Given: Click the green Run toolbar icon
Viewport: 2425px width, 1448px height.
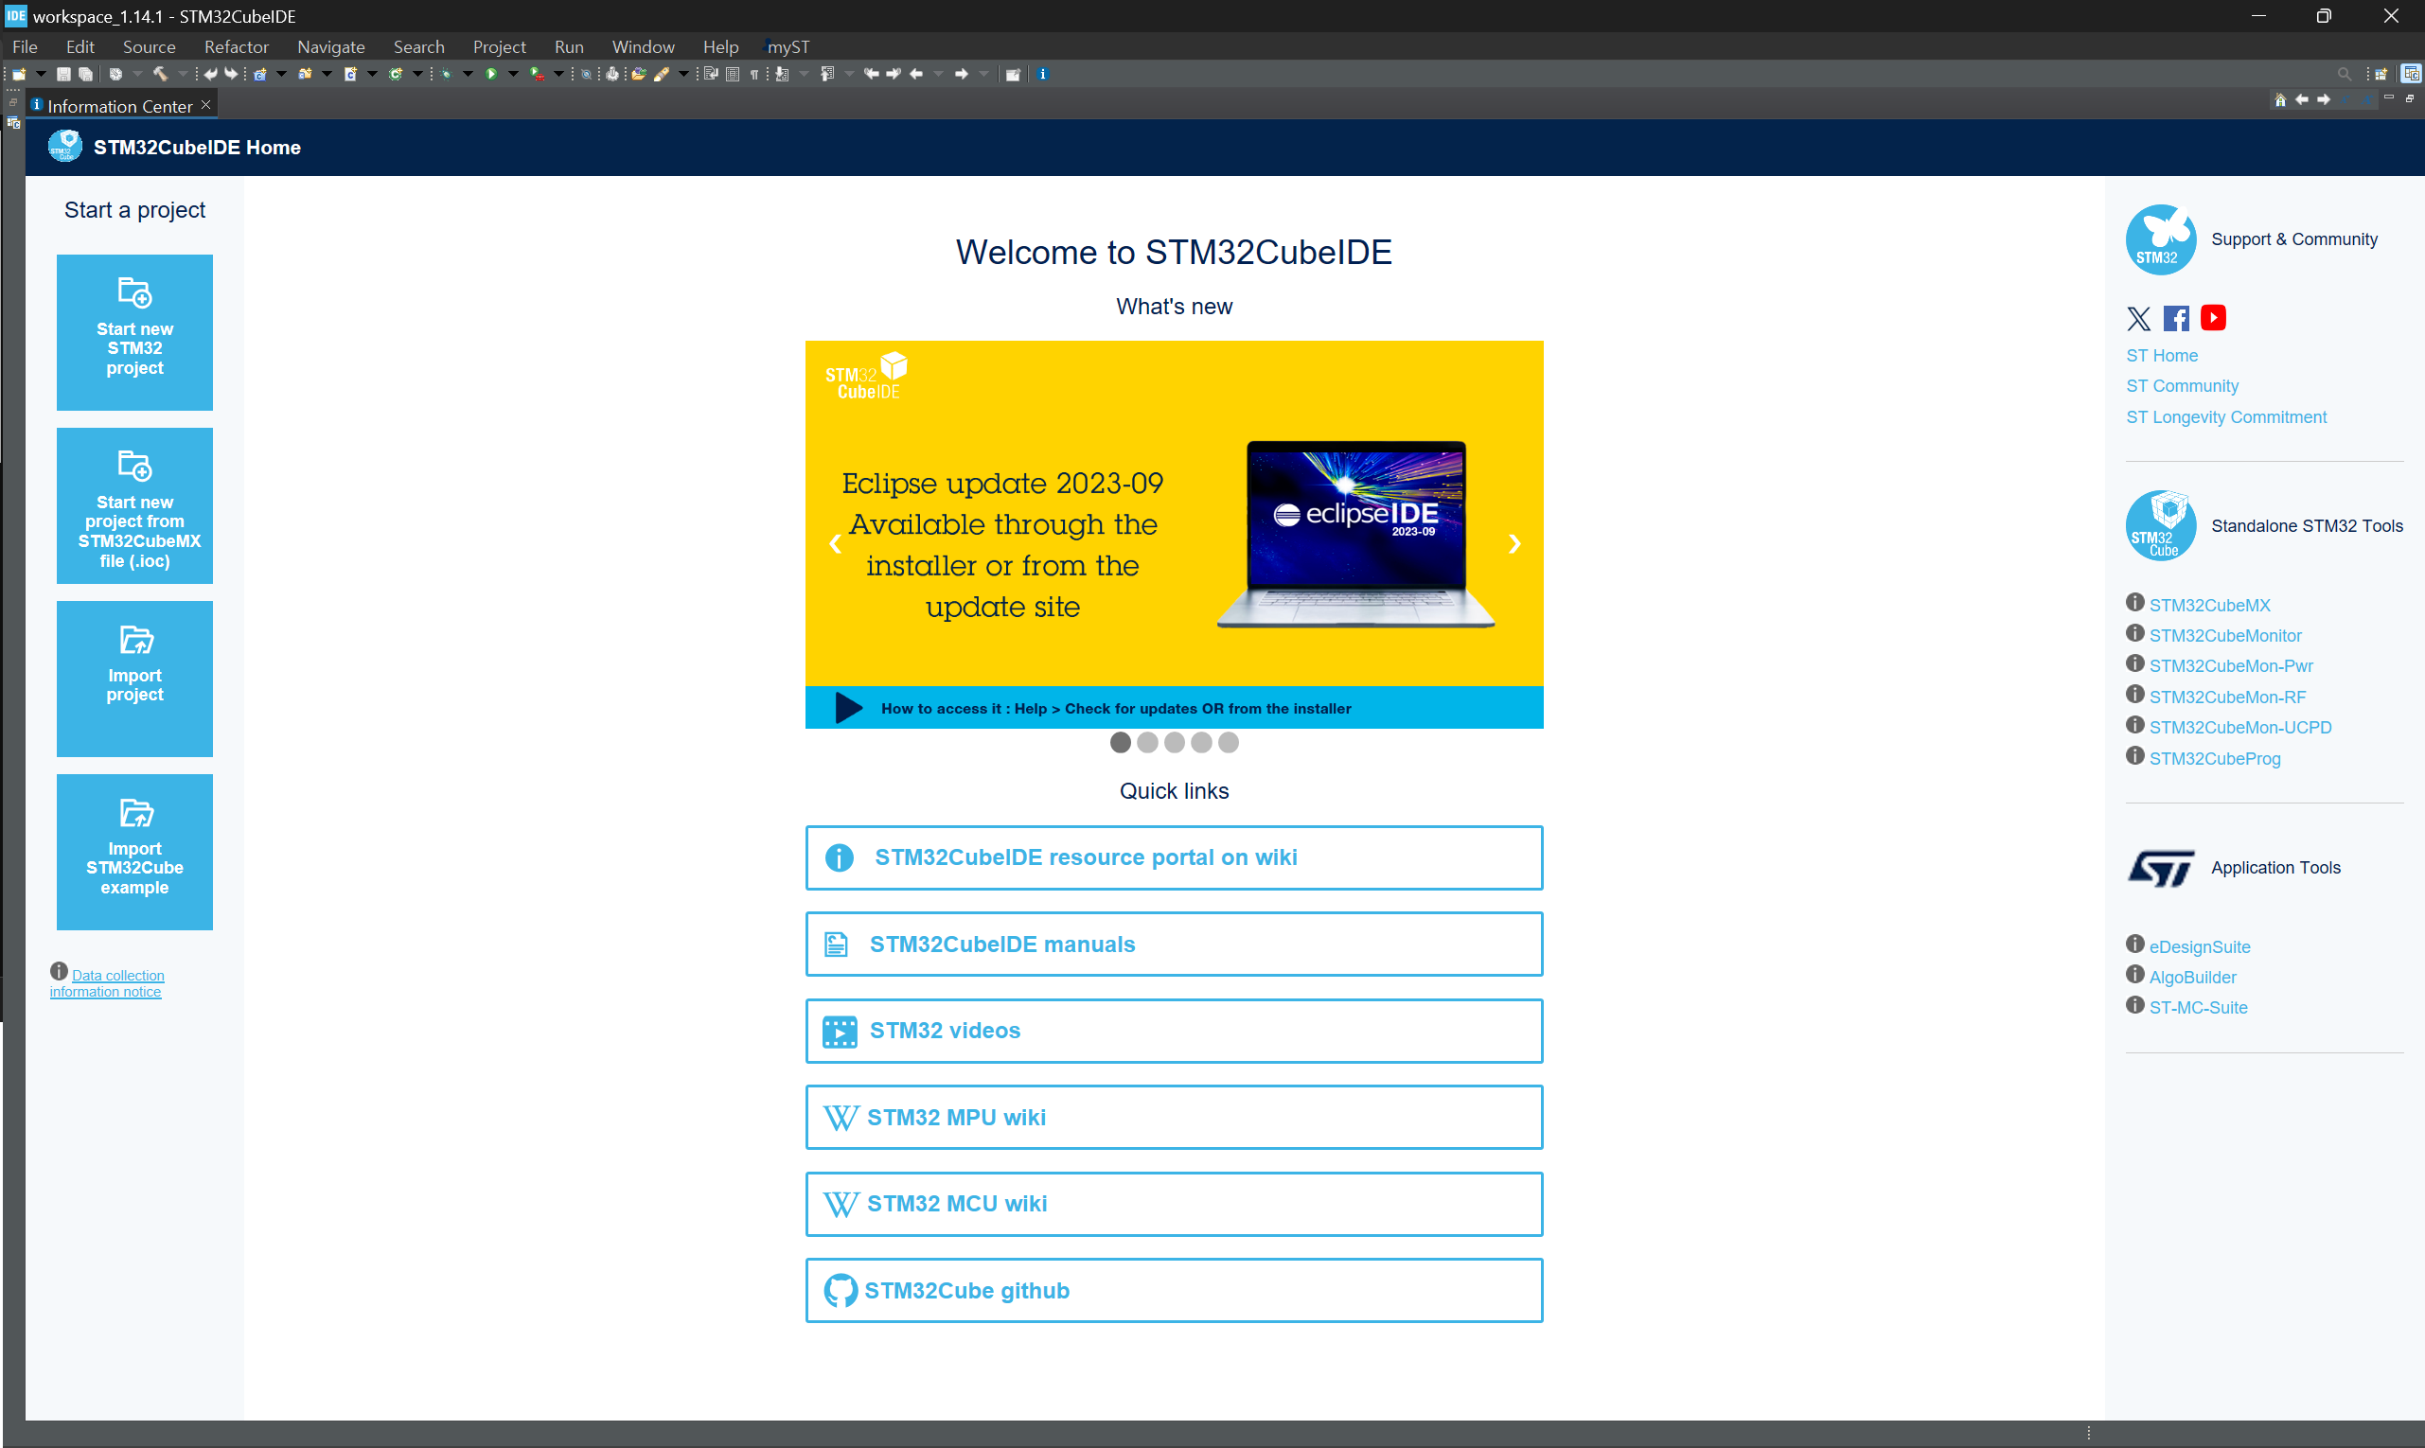Looking at the screenshot, I should click(x=491, y=74).
